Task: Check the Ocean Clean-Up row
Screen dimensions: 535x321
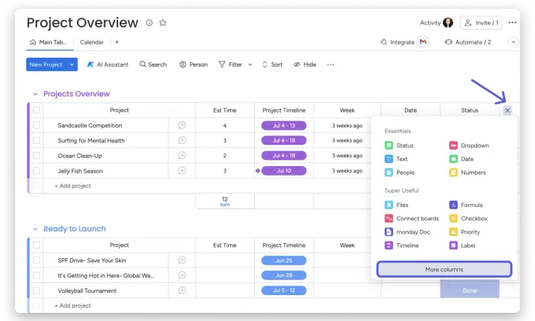Action: 36,156
